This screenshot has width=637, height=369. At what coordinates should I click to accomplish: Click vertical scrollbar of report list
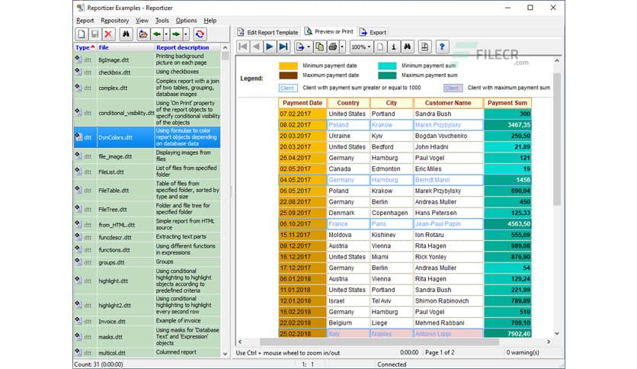(x=226, y=199)
